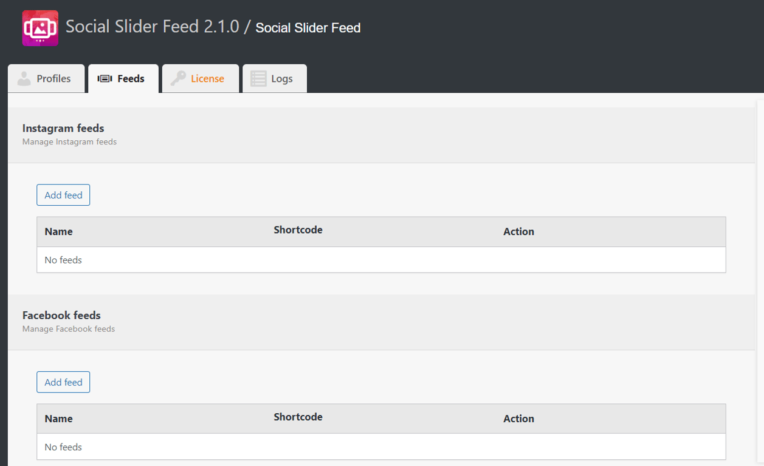The height and width of the screenshot is (466, 764).
Task: Click the No feeds row under Instagram feeds
Action: pos(63,260)
